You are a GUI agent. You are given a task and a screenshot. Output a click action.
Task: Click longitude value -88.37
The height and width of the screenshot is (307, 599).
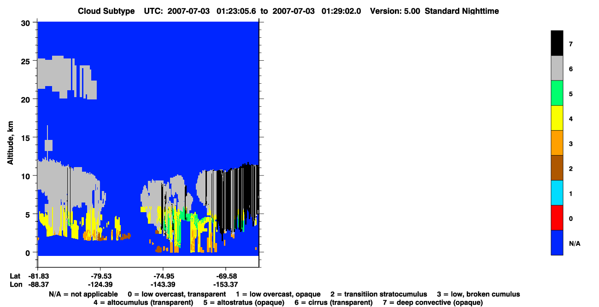coord(38,284)
